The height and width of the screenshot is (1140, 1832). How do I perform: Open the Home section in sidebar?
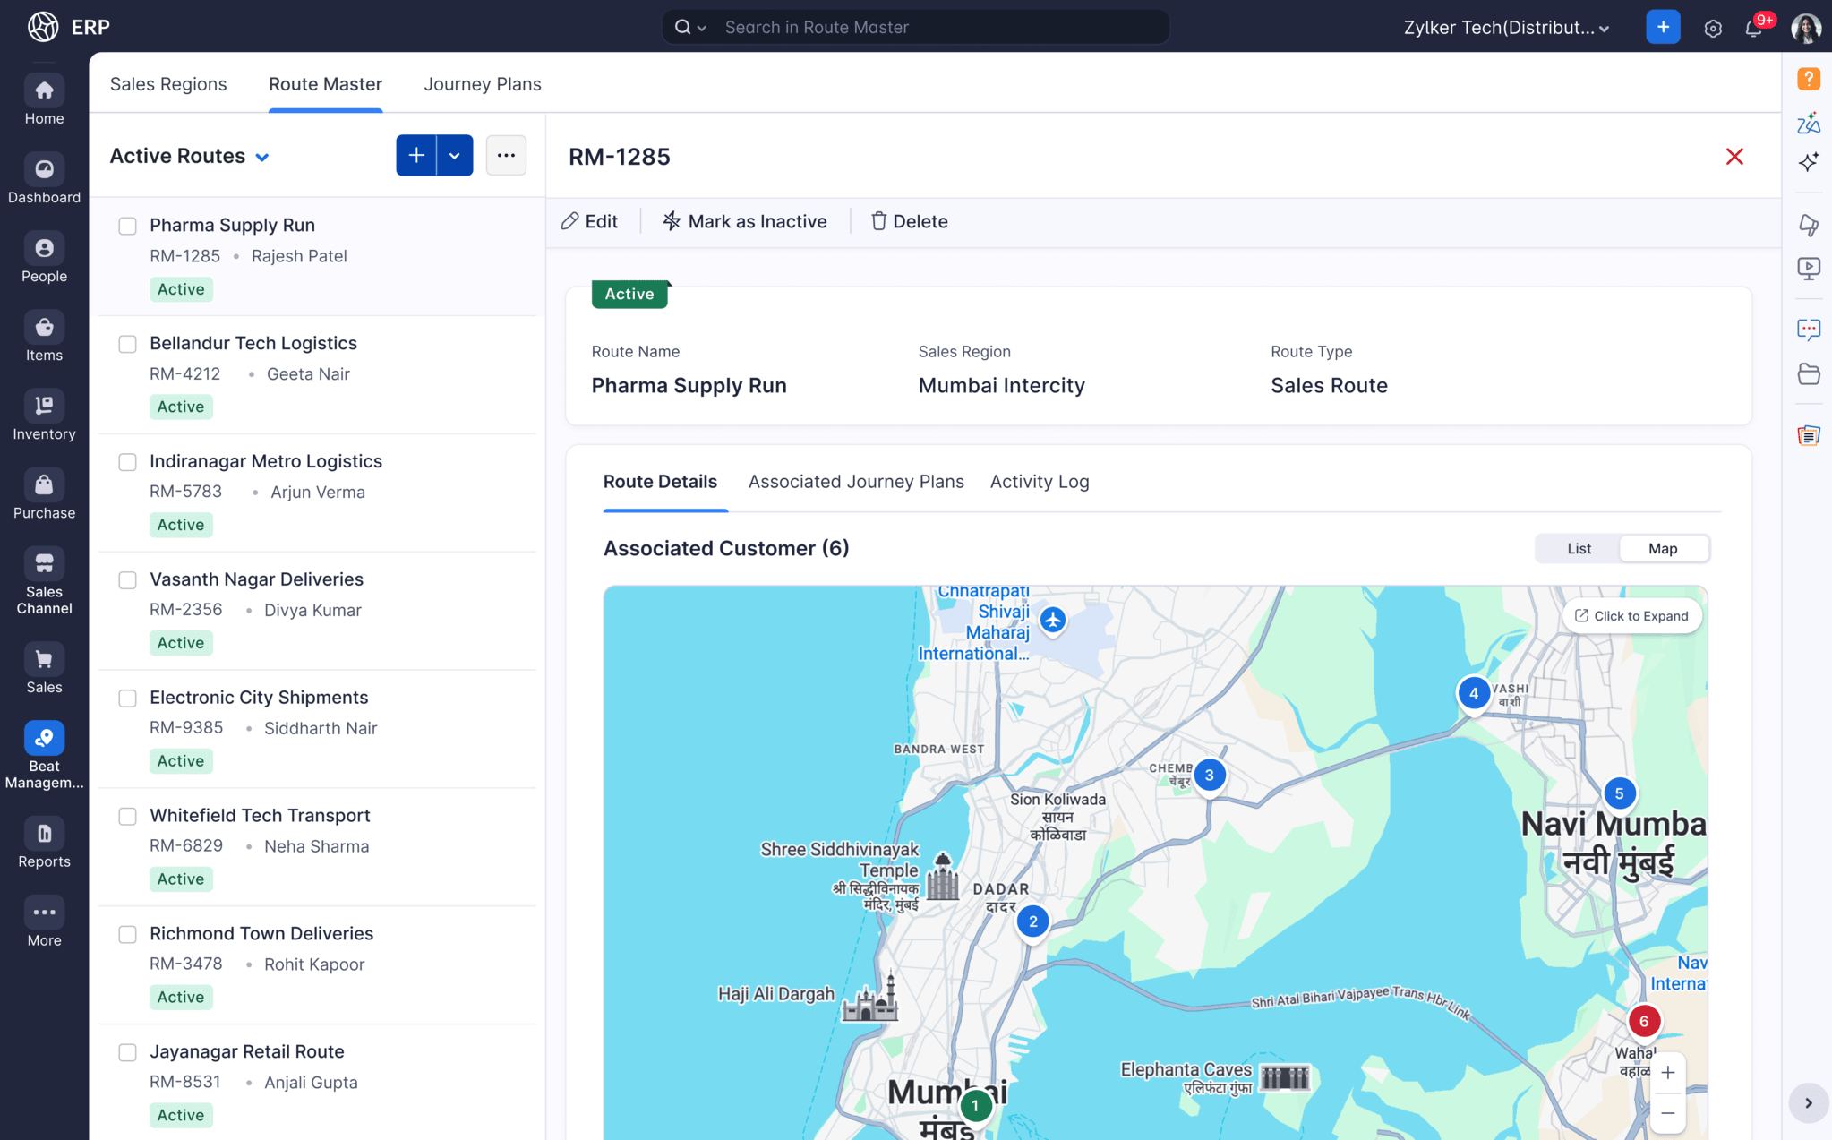coord(43,99)
